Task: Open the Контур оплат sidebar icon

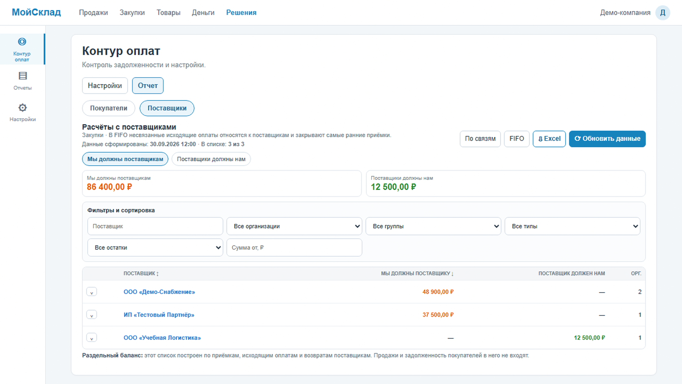Action: coord(22,49)
